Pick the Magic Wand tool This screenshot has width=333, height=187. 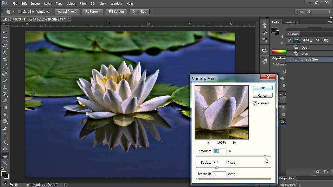coord(5,53)
